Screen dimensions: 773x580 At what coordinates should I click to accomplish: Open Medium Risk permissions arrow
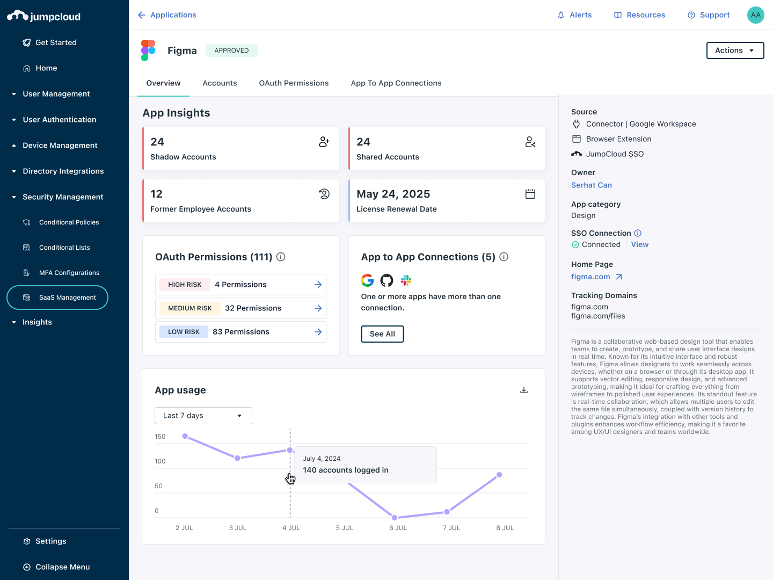coord(318,308)
